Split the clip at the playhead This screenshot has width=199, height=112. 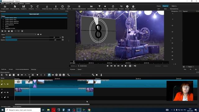click(33, 75)
